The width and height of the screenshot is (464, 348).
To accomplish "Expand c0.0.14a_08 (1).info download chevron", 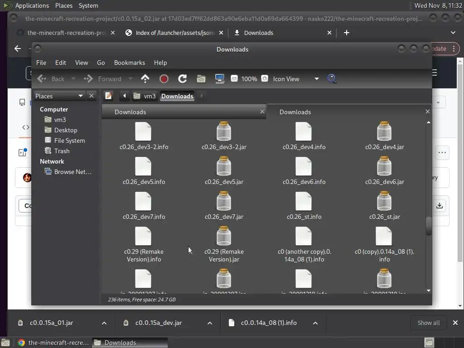I will pyautogui.click(x=315, y=323).
